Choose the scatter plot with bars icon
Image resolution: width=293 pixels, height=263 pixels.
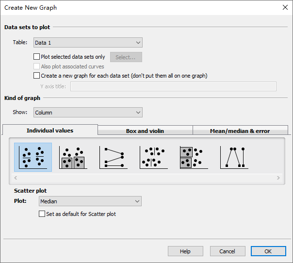[x=73, y=157]
